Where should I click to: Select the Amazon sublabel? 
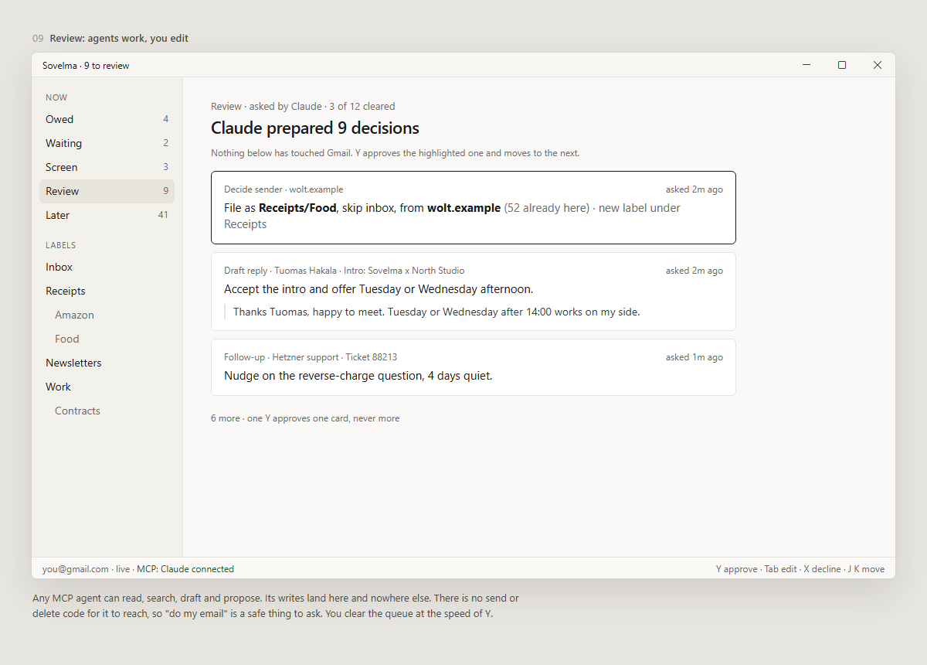(x=107, y=315)
